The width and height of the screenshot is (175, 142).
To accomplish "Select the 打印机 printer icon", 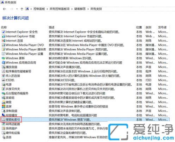I will pyautogui.click(x=4, y=80).
